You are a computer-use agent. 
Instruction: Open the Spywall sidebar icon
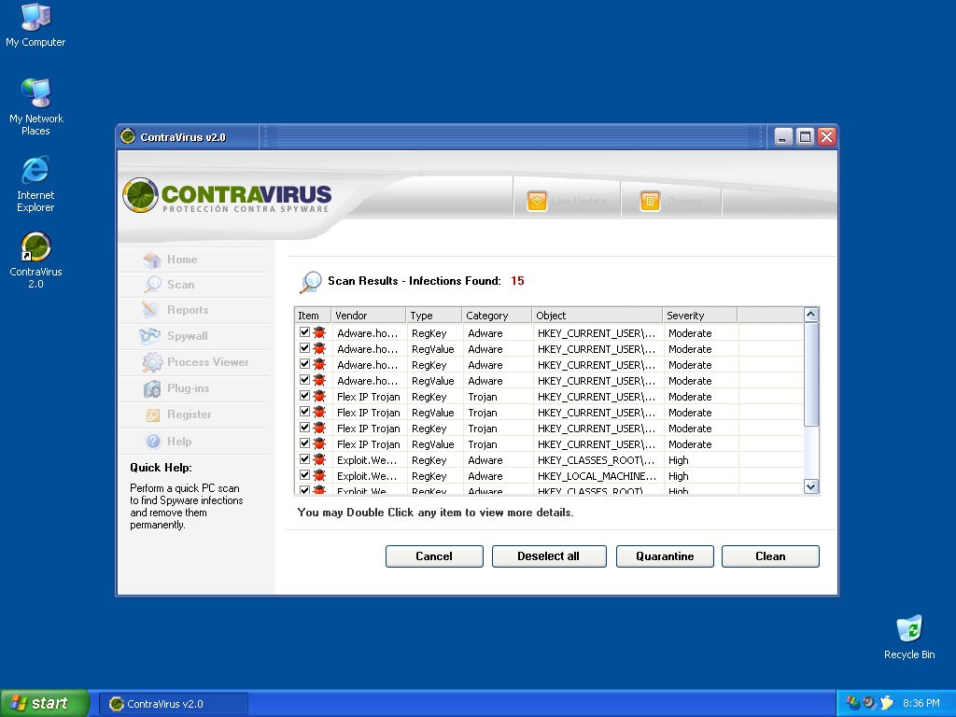pyautogui.click(x=150, y=336)
